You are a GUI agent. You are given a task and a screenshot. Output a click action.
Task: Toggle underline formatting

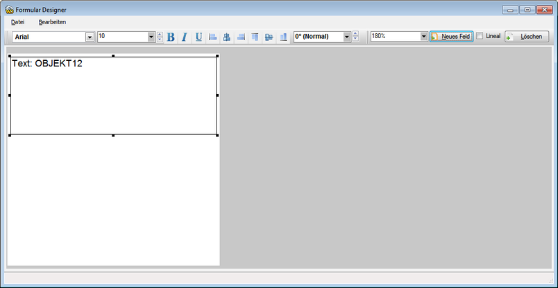tap(198, 37)
